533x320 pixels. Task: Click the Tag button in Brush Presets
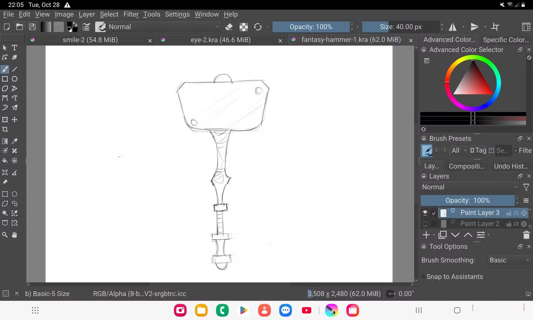[x=478, y=150]
